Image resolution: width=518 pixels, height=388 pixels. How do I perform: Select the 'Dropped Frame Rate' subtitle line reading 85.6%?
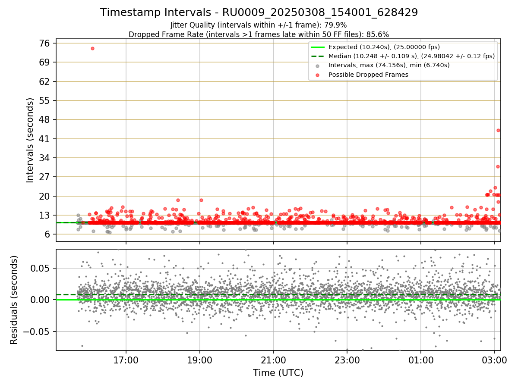[259, 34]
